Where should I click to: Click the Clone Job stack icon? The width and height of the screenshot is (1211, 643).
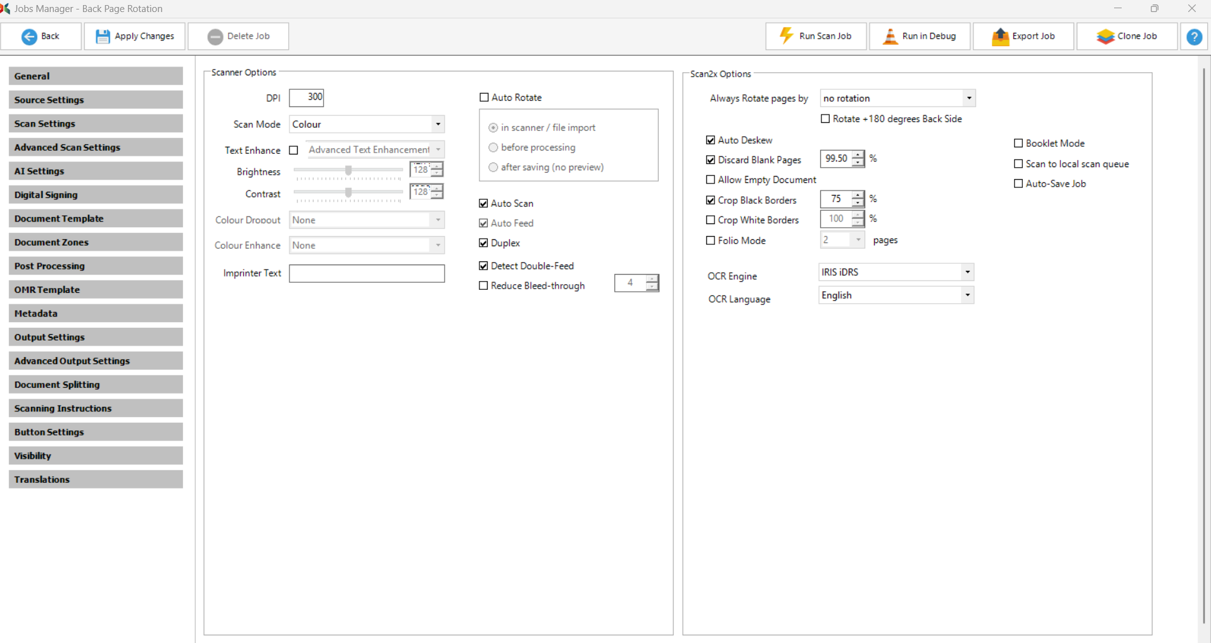[1105, 37]
